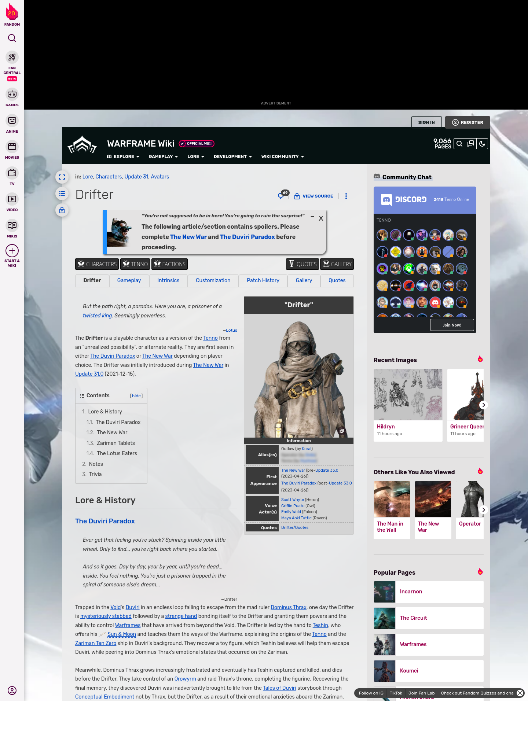
Task: Expand the Development dropdown menu
Action: tap(233, 156)
